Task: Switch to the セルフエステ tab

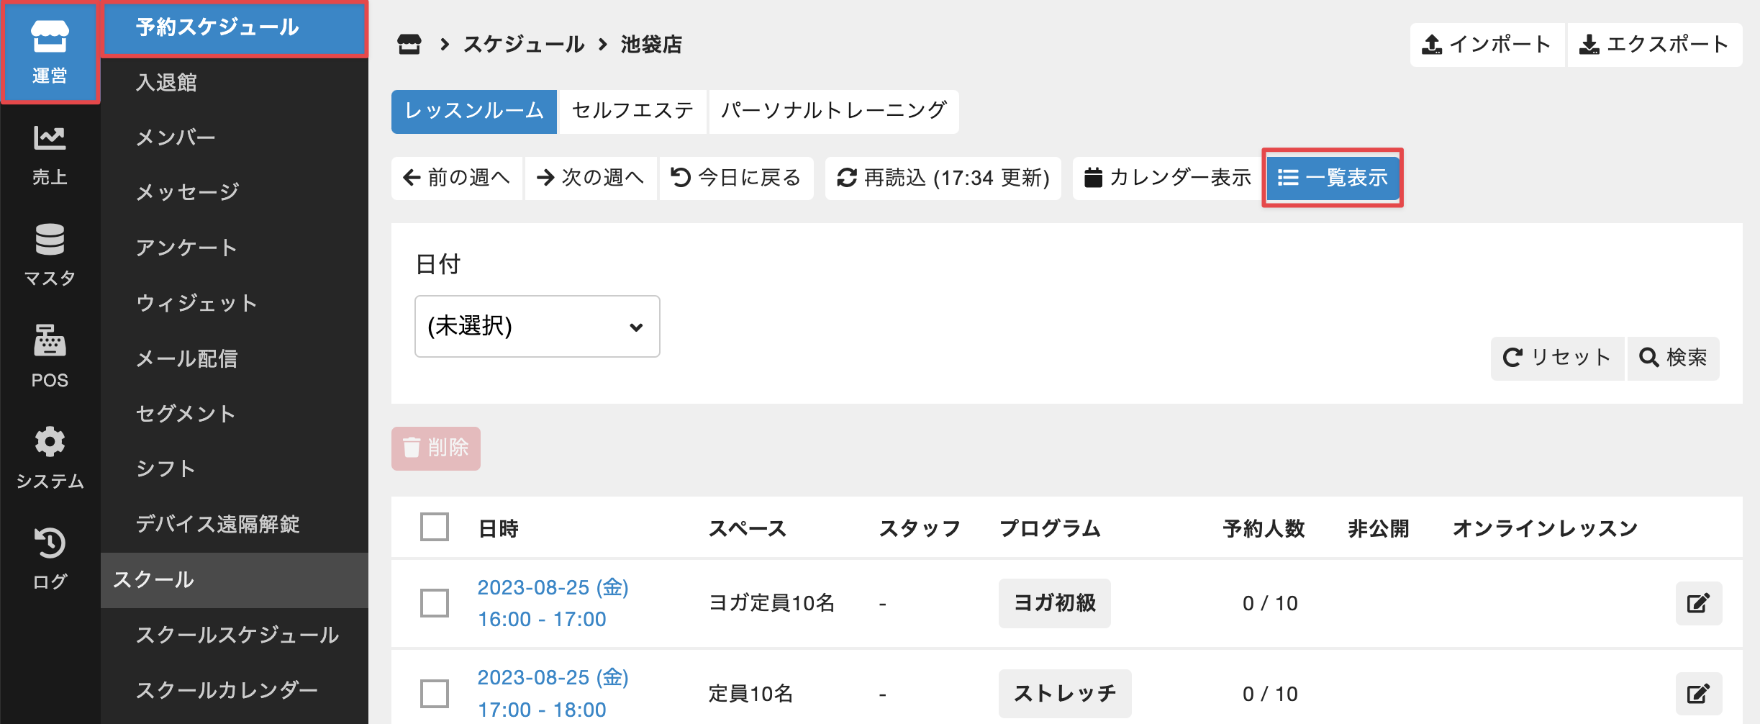Action: 632,111
